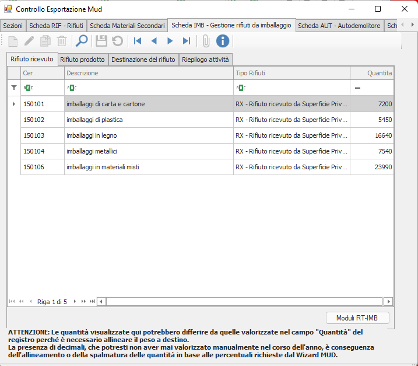Click the horizontal scrollbar right arrow

point(387,302)
